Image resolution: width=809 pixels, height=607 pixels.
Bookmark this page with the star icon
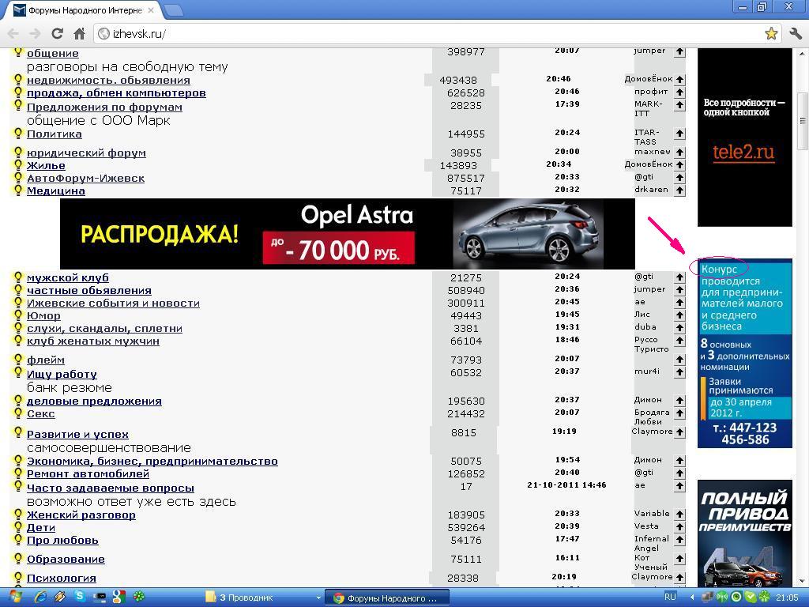[771, 34]
